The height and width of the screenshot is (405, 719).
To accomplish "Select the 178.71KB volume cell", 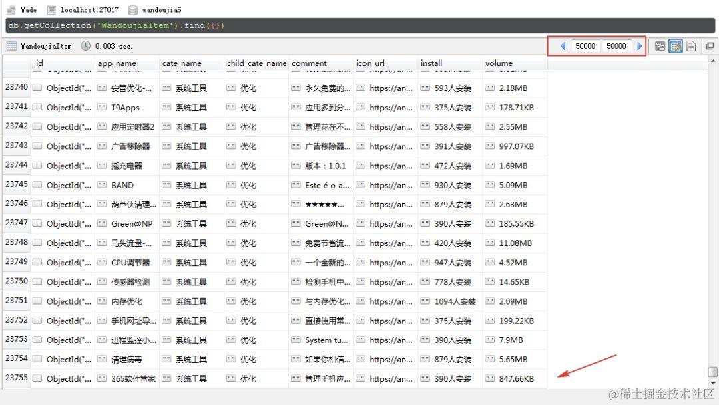I will tap(515, 107).
